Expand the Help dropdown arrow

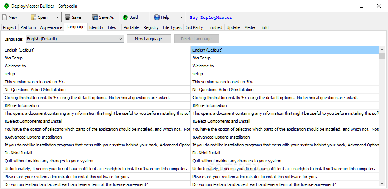tap(181, 17)
